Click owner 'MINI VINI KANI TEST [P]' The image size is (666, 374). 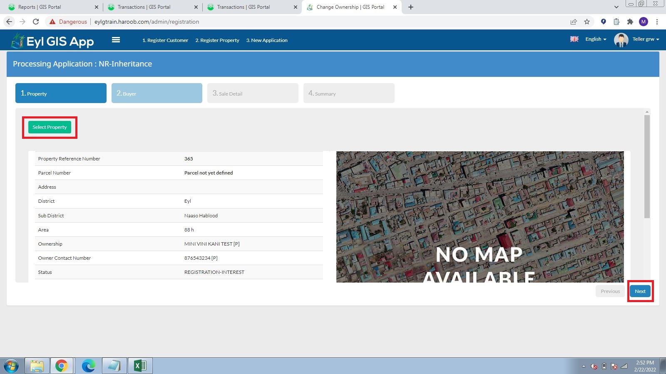(212, 244)
